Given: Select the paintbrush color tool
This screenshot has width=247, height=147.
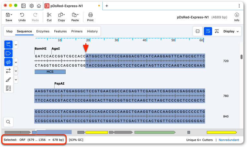Looking at the screenshot, I should coord(8,80).
